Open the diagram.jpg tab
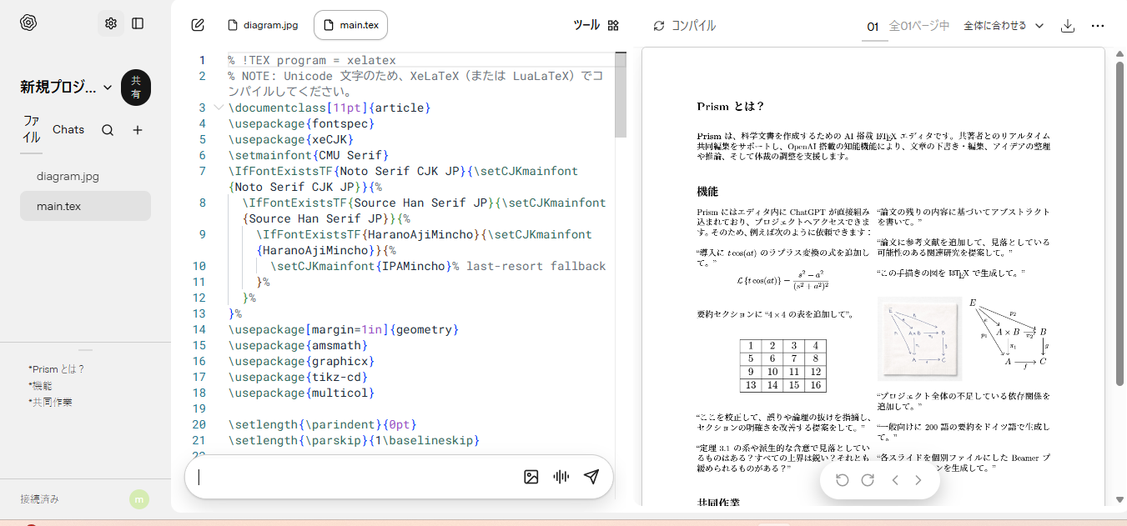The height and width of the screenshot is (526, 1127). pyautogui.click(x=262, y=25)
